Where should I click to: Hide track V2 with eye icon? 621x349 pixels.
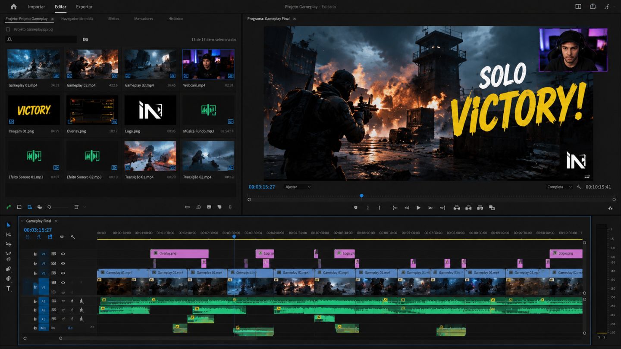tap(63, 273)
